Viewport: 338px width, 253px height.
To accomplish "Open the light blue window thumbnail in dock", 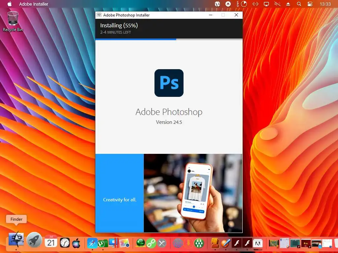I will [285, 243].
